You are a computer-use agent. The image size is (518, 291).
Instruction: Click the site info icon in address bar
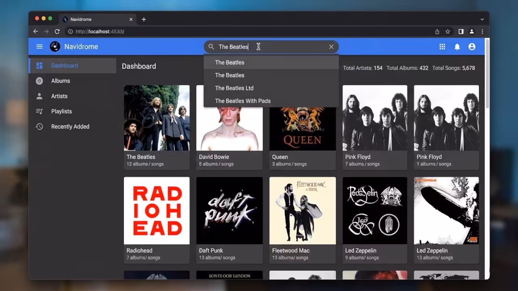tap(70, 32)
